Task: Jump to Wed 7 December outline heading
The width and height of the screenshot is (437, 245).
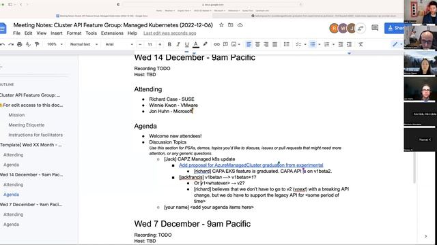Action: [31, 204]
